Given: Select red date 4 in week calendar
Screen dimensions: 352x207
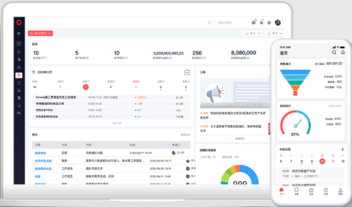Looking at the screenshot, I should 136,87.
